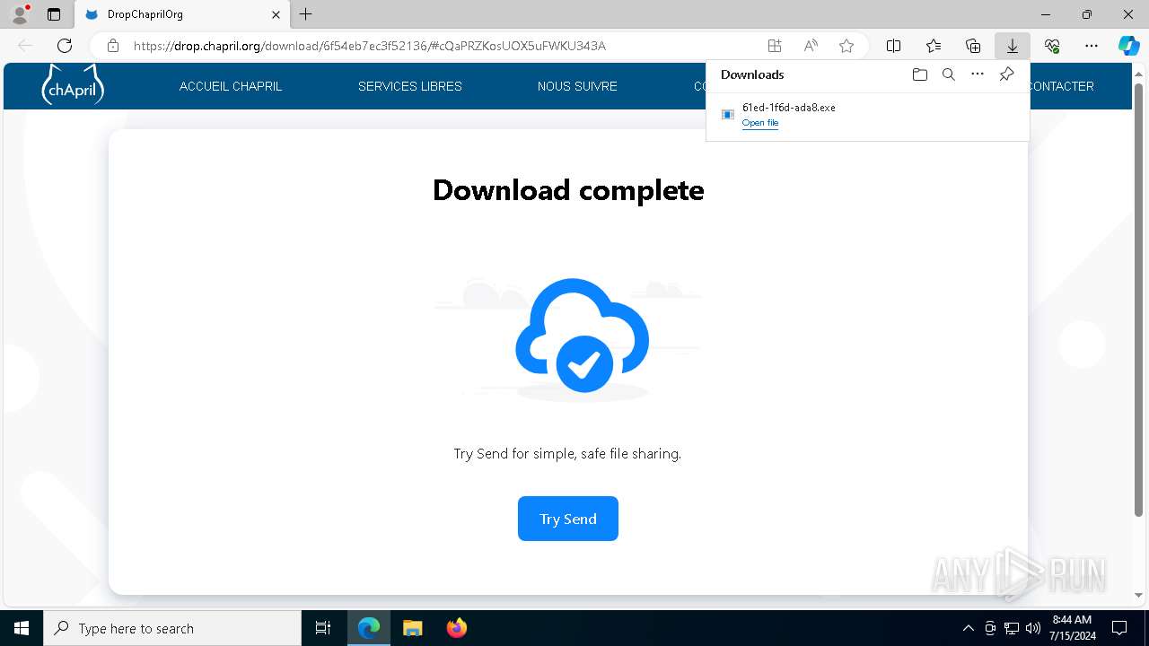Image resolution: width=1149 pixels, height=646 pixels.
Task: View site information lock icon
Action: click(x=113, y=46)
